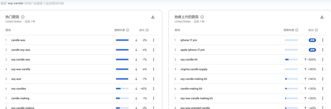Open change info icon in rising queries
The image size is (331, 109).
[x=317, y=30]
